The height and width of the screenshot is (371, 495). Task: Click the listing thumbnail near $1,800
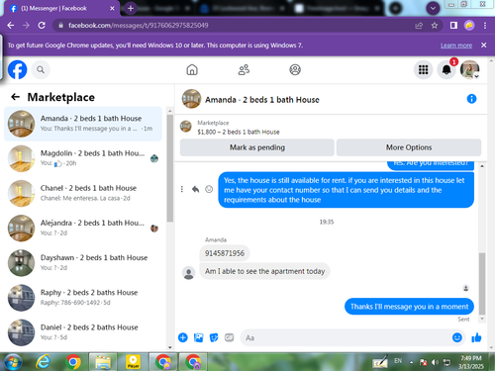[186, 127]
